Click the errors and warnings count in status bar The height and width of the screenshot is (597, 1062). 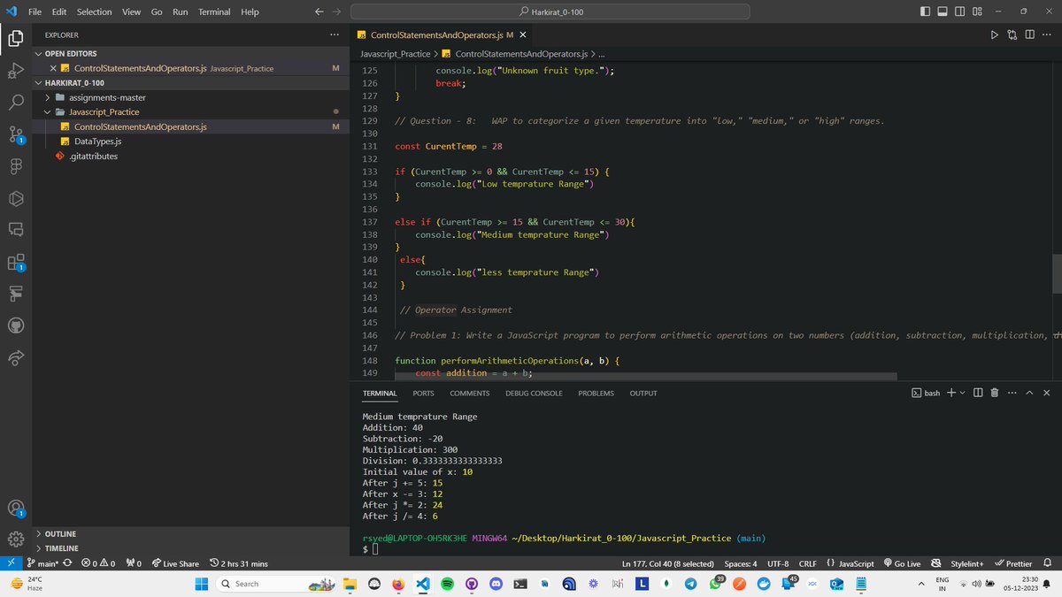click(98, 563)
